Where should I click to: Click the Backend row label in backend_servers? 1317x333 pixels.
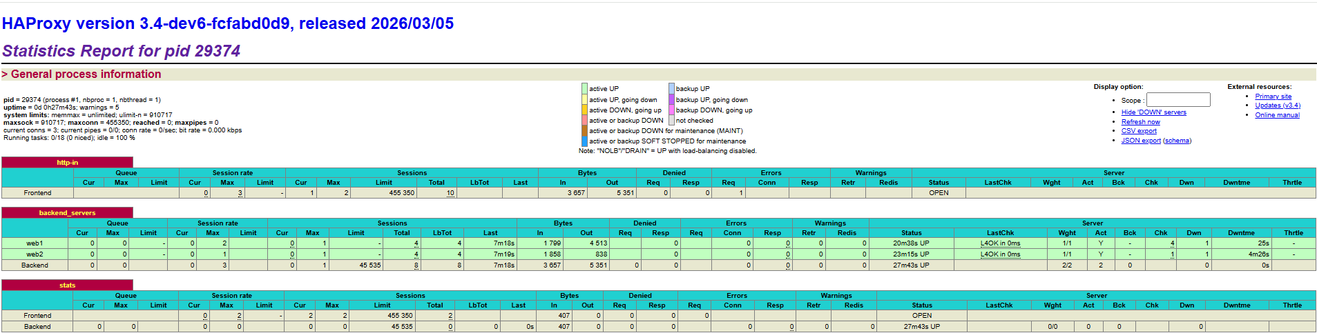click(x=35, y=265)
